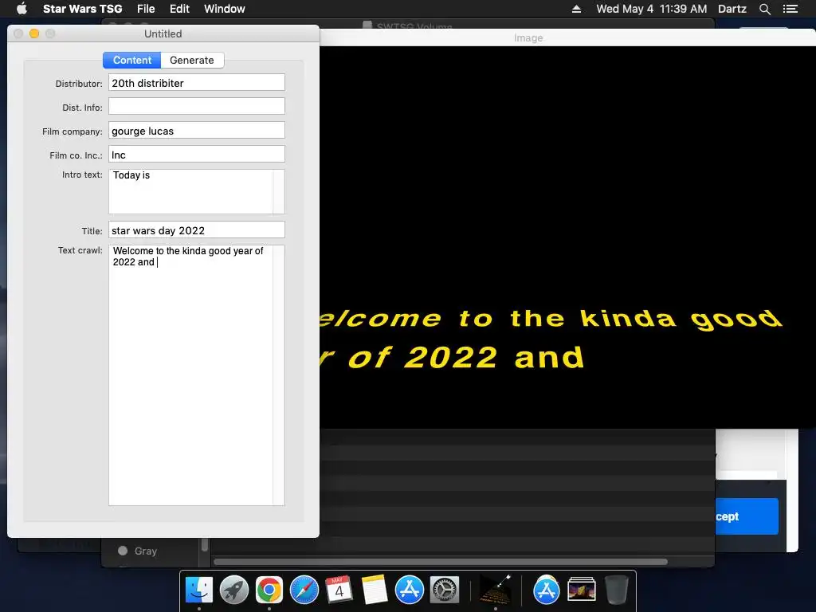The width and height of the screenshot is (816, 612).
Task: Open the File menu
Action: 146,9
